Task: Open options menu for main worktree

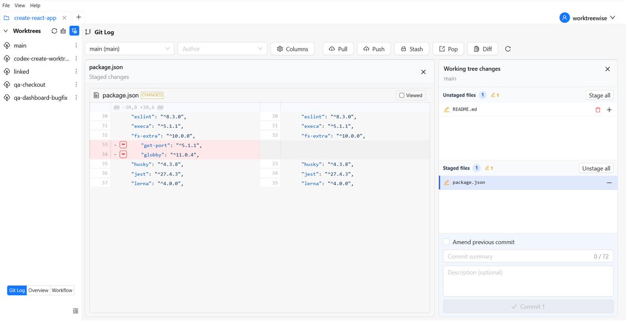Action: 76,45
